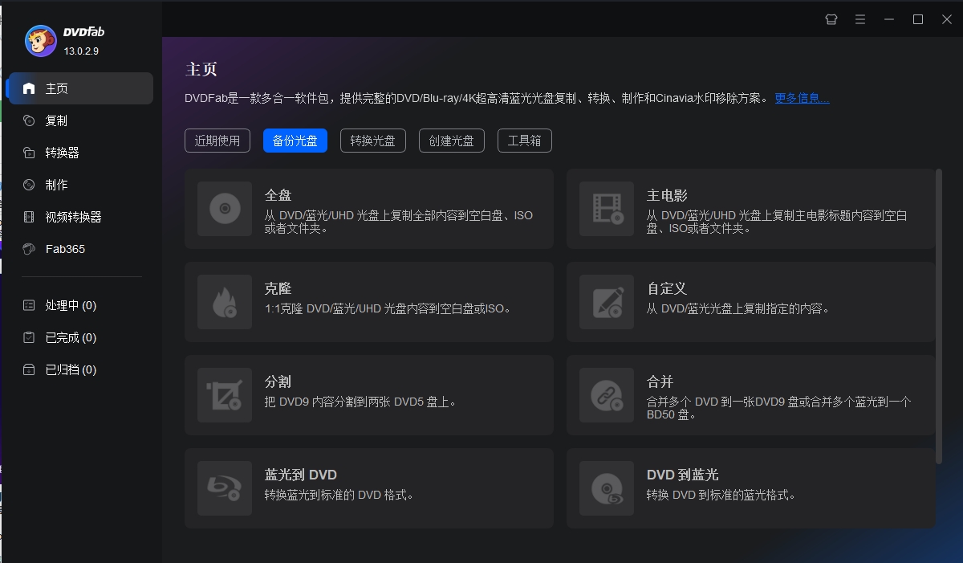Go to 视频转换器 (Video Converter) in sidebar
This screenshot has height=563, width=963.
(73, 217)
